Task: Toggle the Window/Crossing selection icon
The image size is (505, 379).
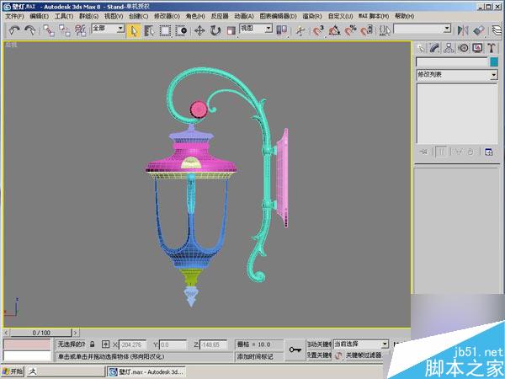Action: tap(181, 30)
